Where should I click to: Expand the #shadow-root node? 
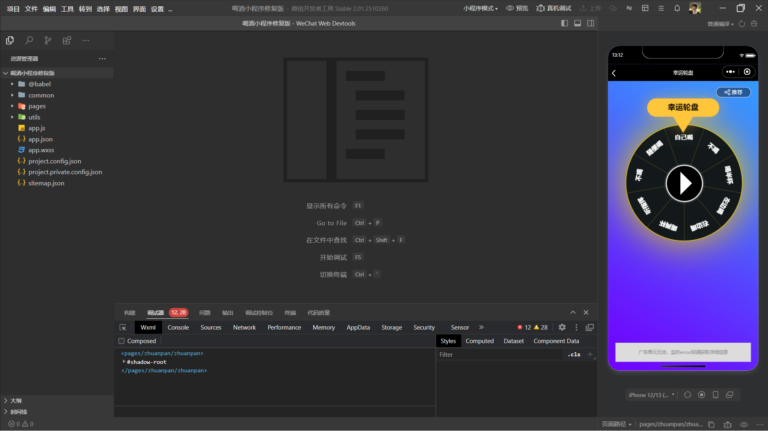coord(124,362)
